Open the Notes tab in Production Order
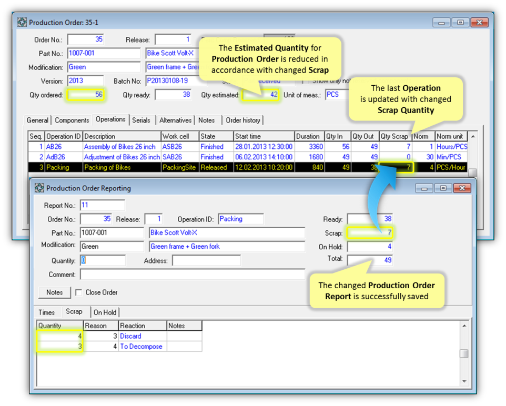The image size is (506, 406). [x=207, y=120]
